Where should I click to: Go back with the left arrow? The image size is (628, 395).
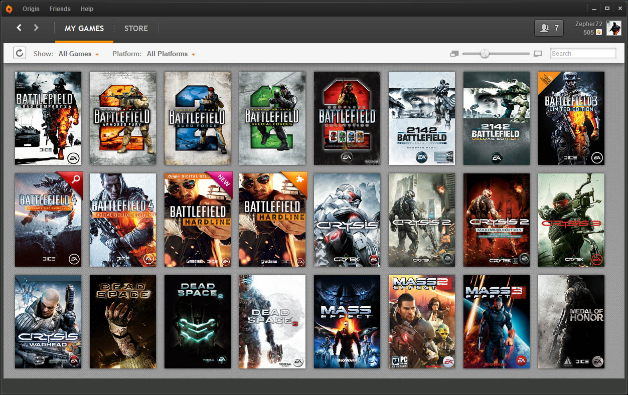click(19, 28)
